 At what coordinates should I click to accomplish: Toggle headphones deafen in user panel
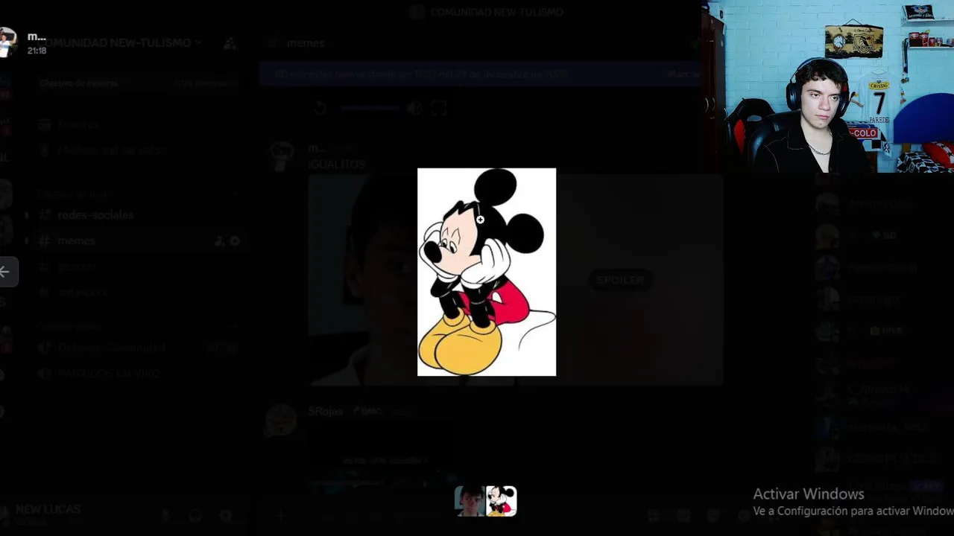(x=195, y=515)
